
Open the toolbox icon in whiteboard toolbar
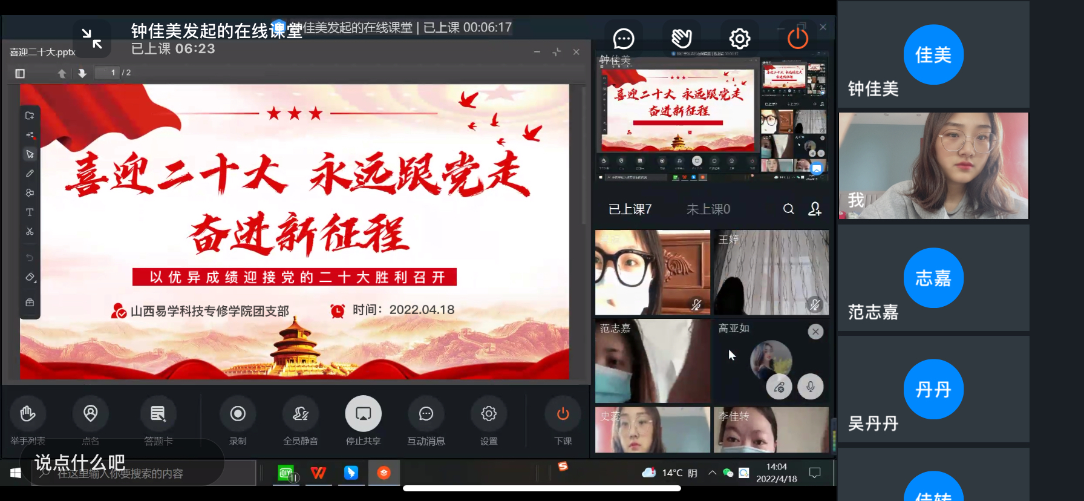(x=30, y=303)
